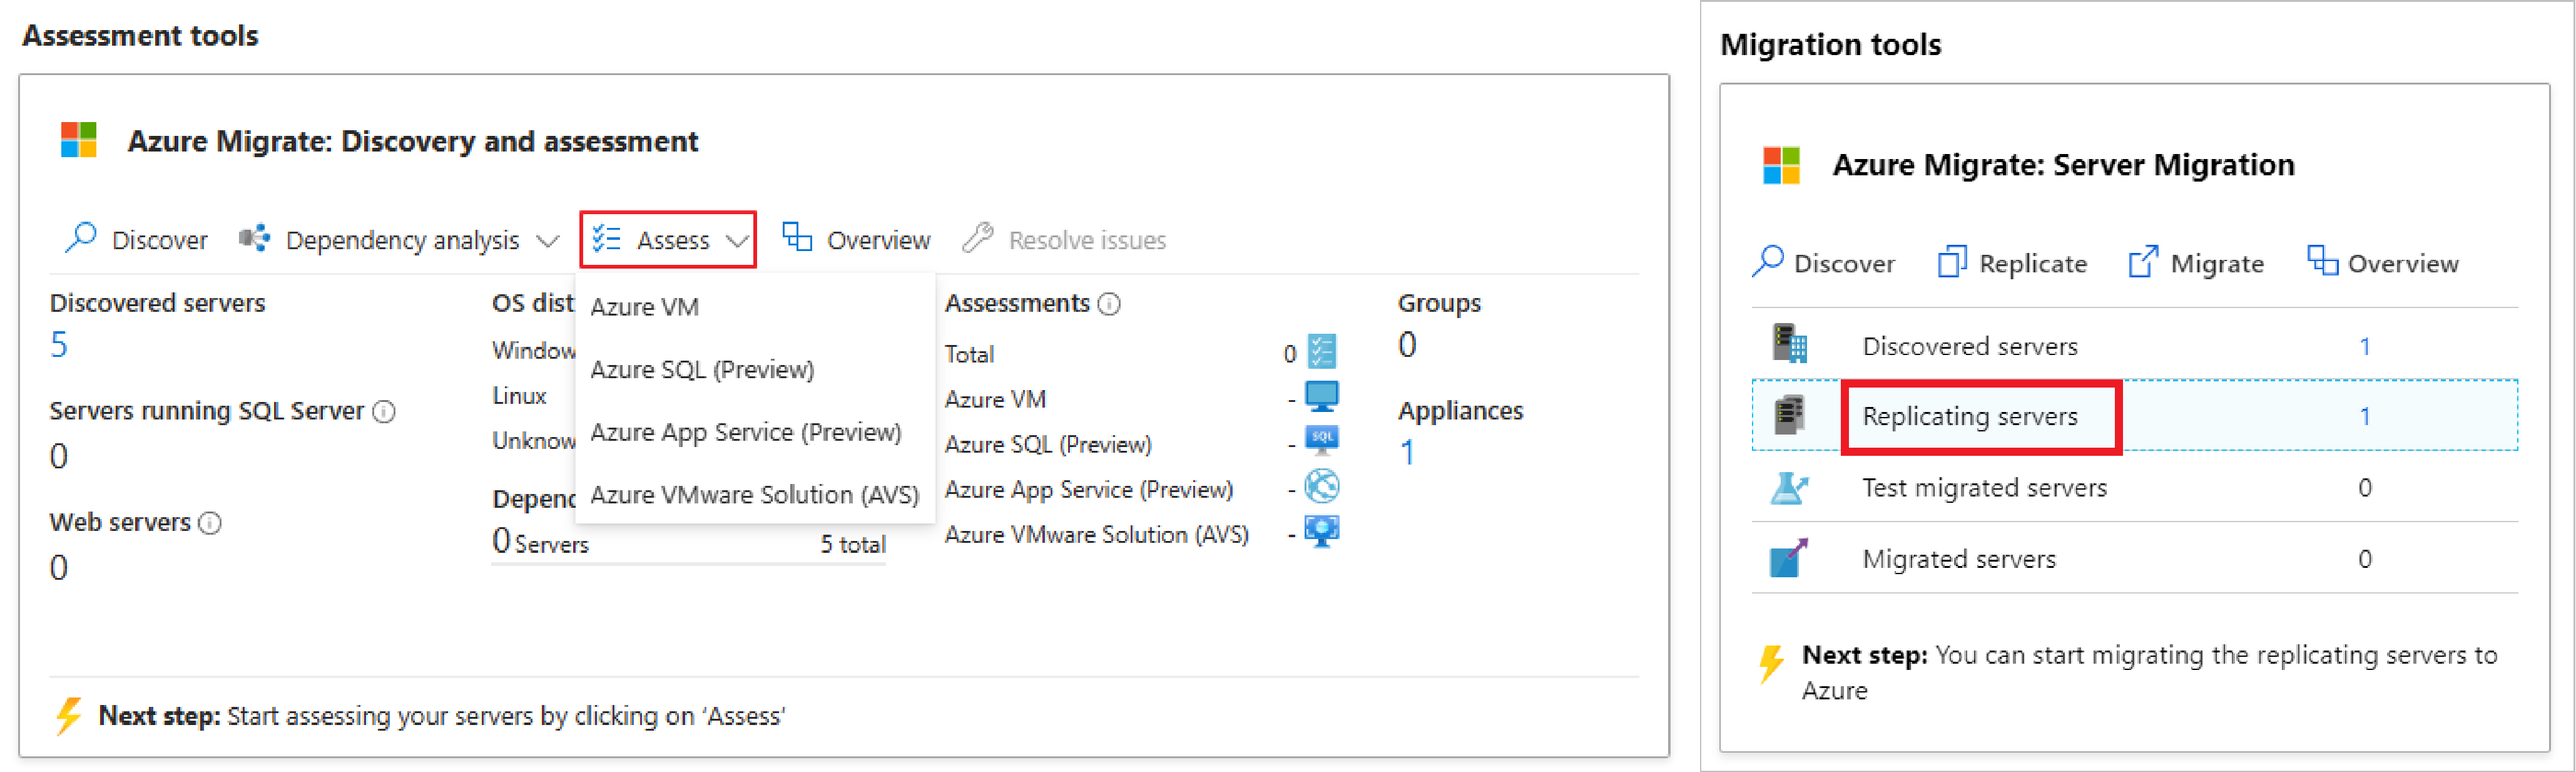Click the Replicating servers icon
The height and width of the screenshot is (772, 2576).
coord(1789,414)
